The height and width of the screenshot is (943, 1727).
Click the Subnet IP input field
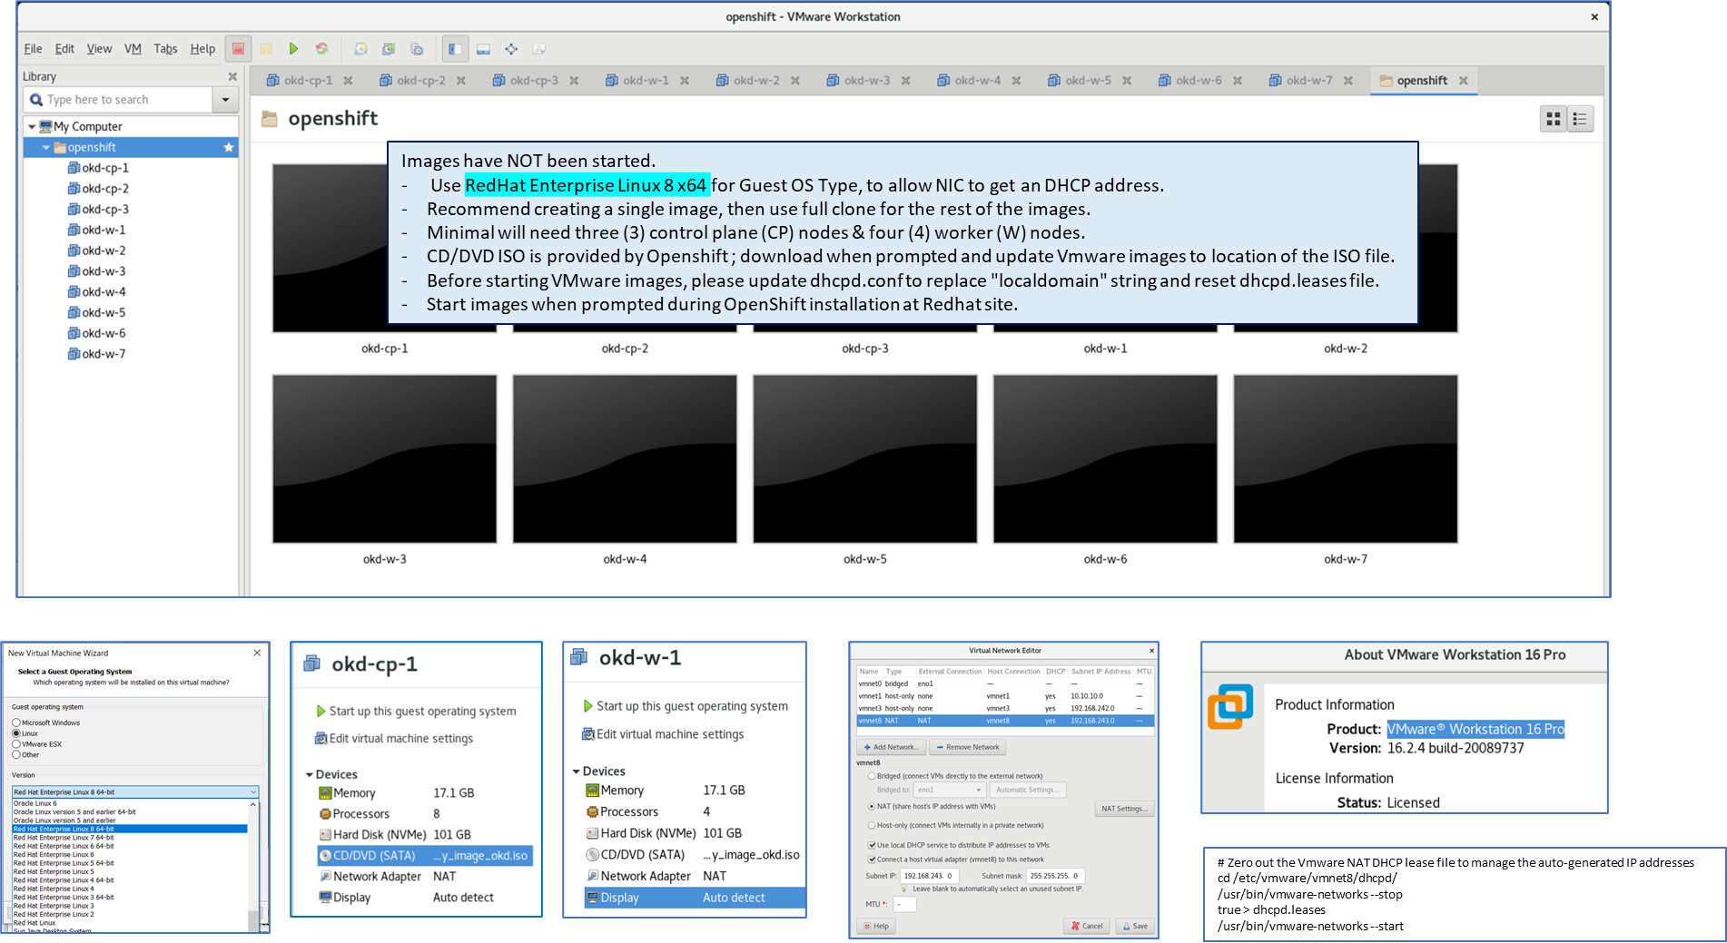point(928,876)
